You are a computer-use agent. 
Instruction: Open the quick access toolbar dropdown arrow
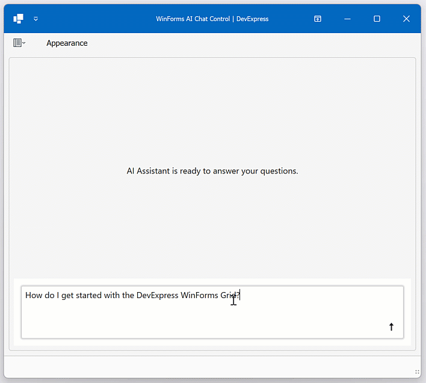[x=35, y=19]
